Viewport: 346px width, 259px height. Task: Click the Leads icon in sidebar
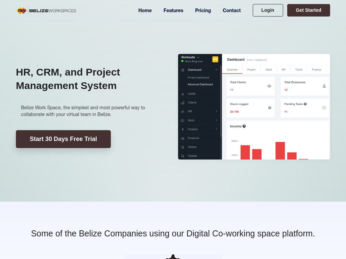183,94
